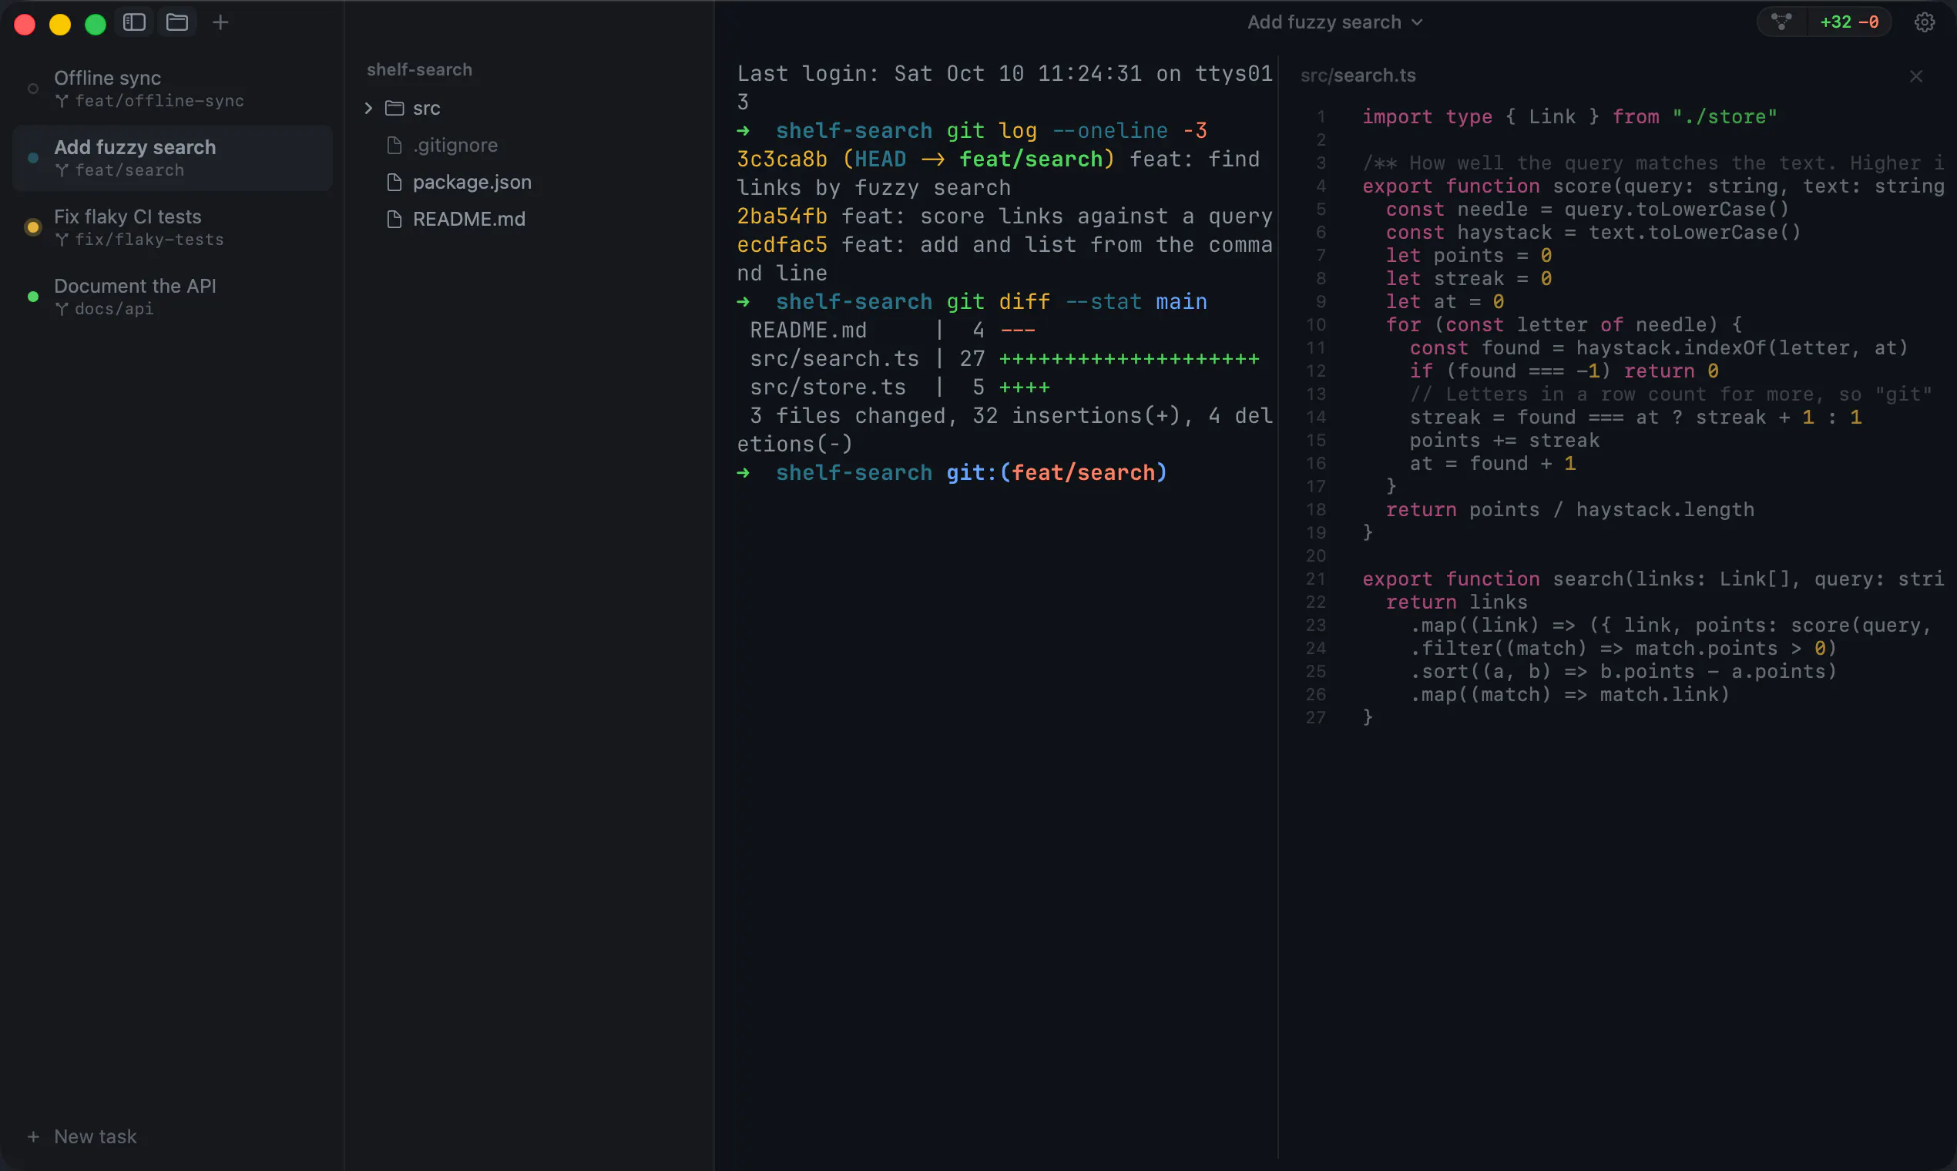Click the src folder icon
This screenshot has height=1171, width=1957.
click(394, 108)
